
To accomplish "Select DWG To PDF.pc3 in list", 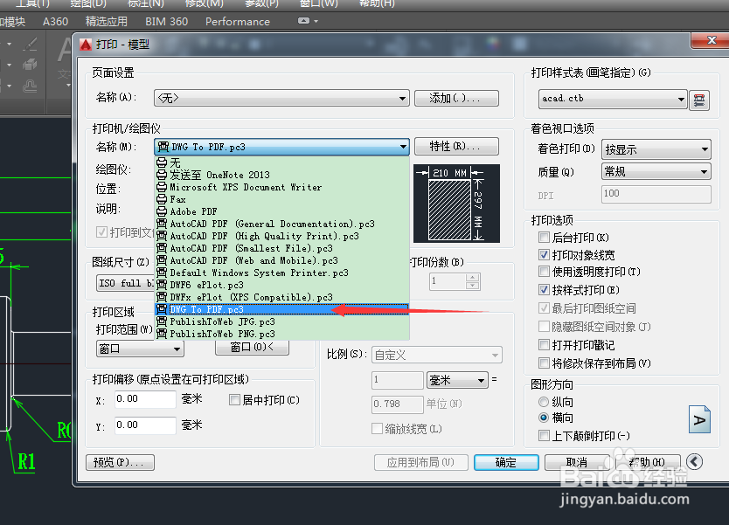I will click(281, 309).
